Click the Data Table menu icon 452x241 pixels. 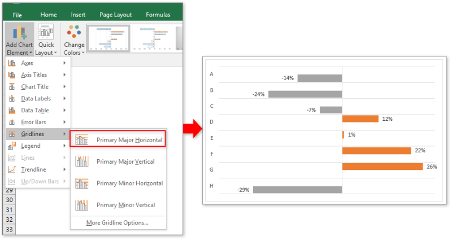[12, 110]
